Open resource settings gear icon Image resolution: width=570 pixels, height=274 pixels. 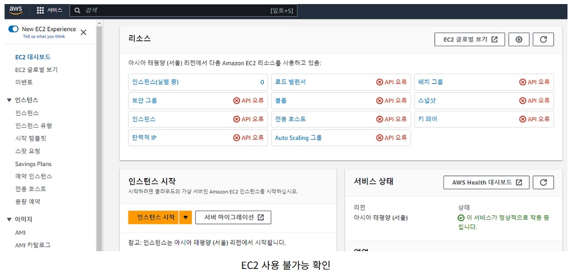(x=519, y=39)
